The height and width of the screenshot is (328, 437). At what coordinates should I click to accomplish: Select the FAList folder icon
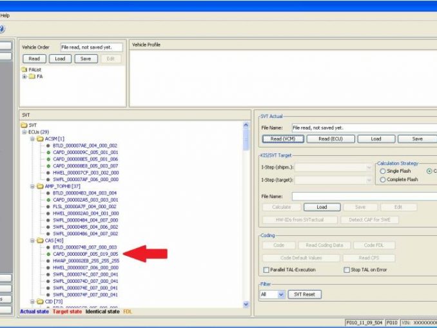coord(24,69)
